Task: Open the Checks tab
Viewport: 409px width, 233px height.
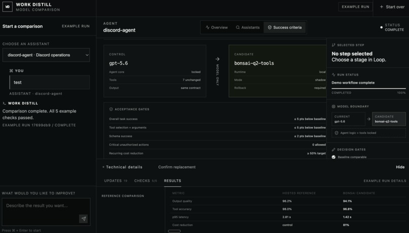Action: coord(146,181)
